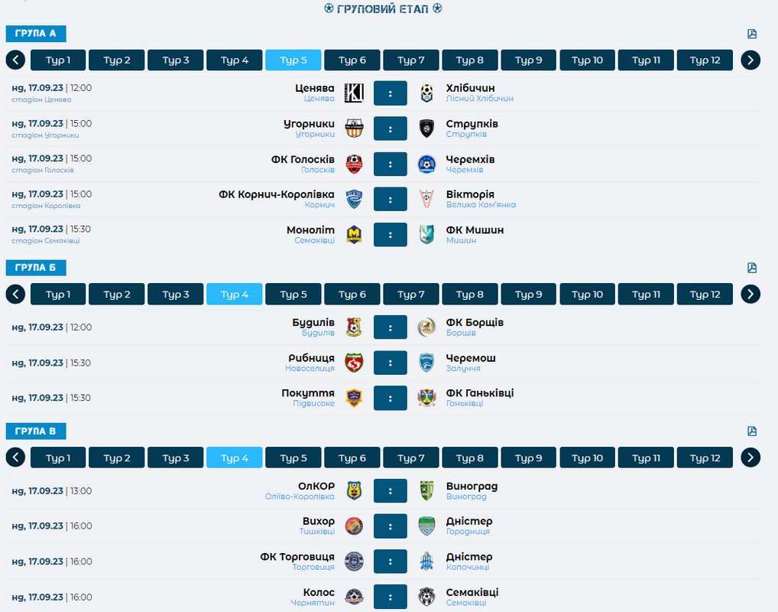Open the Ценява vs Хлiбичин score box
This screenshot has height=612, width=778.
(391, 93)
